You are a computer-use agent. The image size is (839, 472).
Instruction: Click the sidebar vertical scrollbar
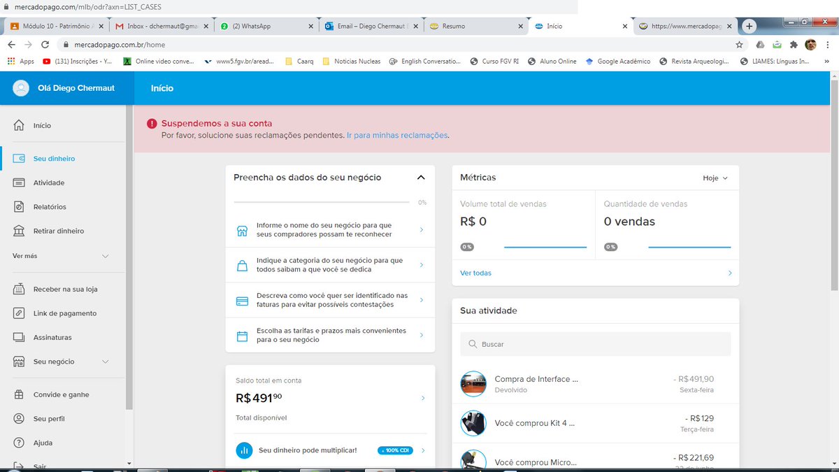click(x=129, y=257)
